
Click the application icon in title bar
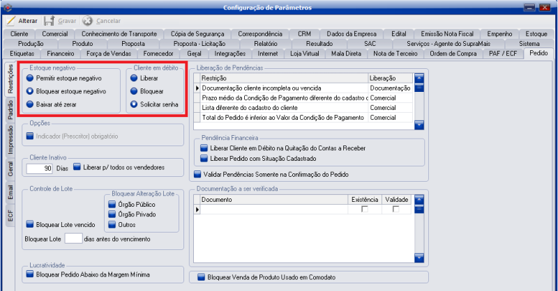tap(8, 7)
